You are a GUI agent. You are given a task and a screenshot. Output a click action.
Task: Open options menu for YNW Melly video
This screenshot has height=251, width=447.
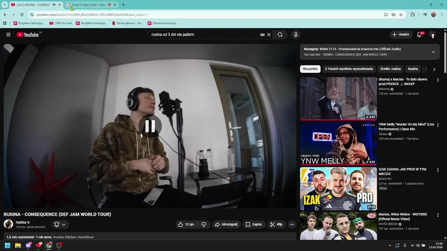coord(438,125)
